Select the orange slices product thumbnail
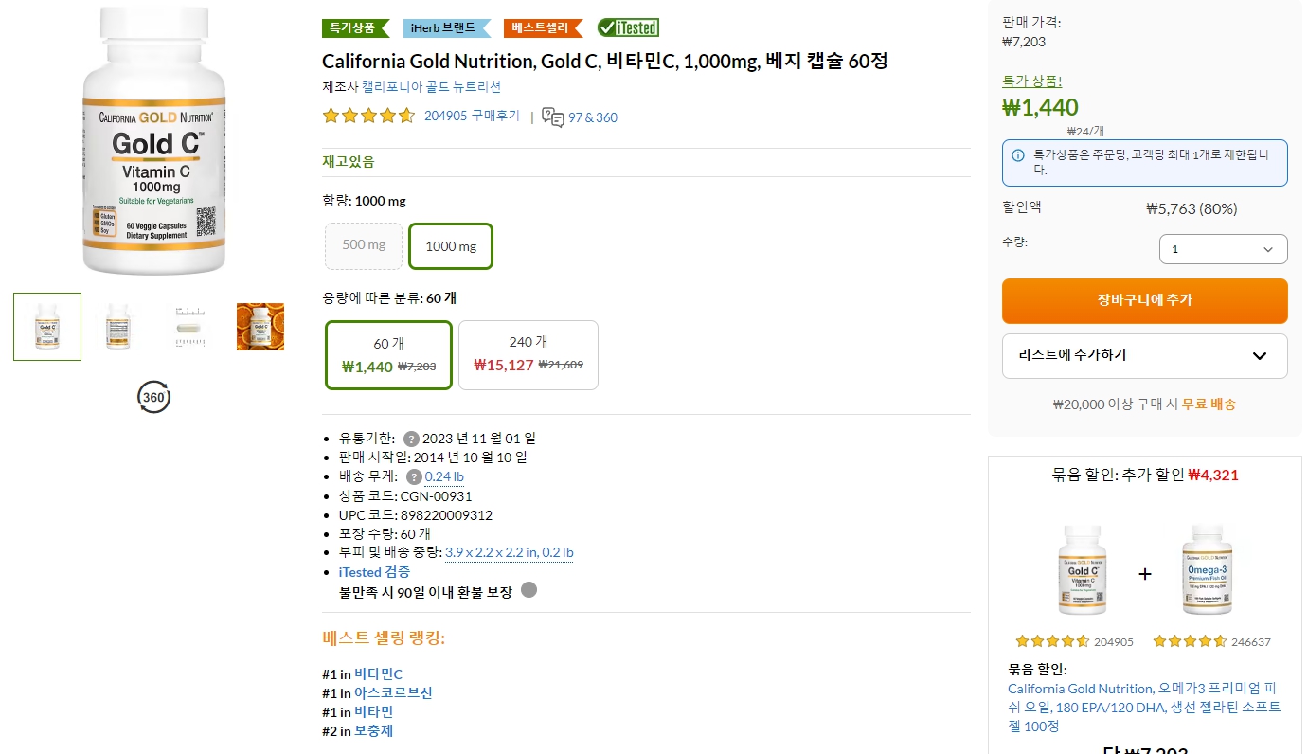1308x754 pixels. (x=260, y=326)
